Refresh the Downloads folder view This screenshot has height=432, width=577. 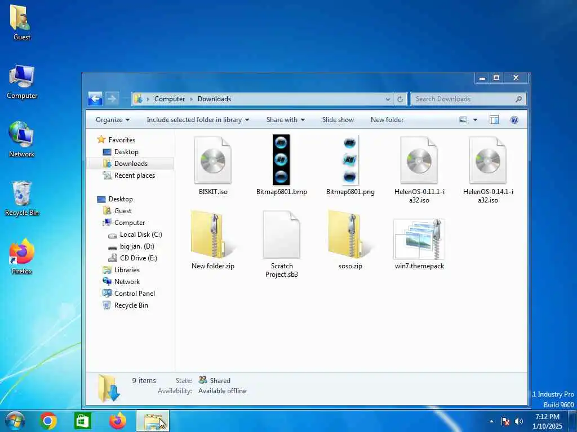[400, 99]
